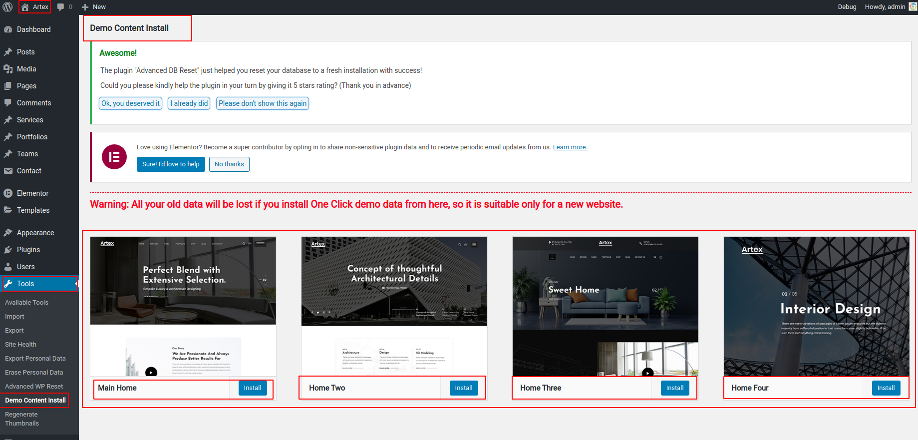Click the Contact envelope icon
This screenshot has width=918, height=440.
pos(8,171)
